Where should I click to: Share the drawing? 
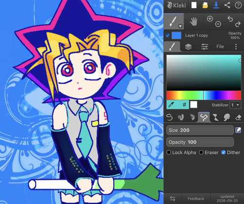(227, 5)
